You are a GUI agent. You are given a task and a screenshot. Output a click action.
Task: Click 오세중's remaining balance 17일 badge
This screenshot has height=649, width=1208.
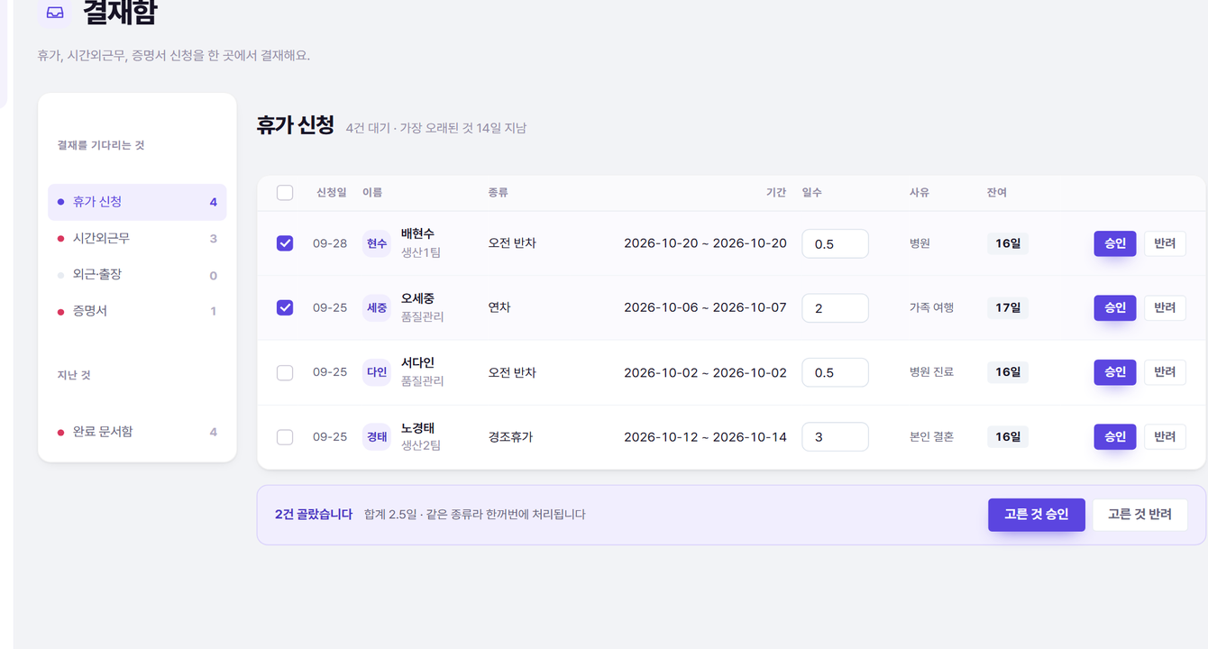point(1008,308)
